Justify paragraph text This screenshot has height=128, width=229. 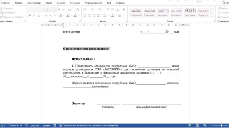click(99, 15)
